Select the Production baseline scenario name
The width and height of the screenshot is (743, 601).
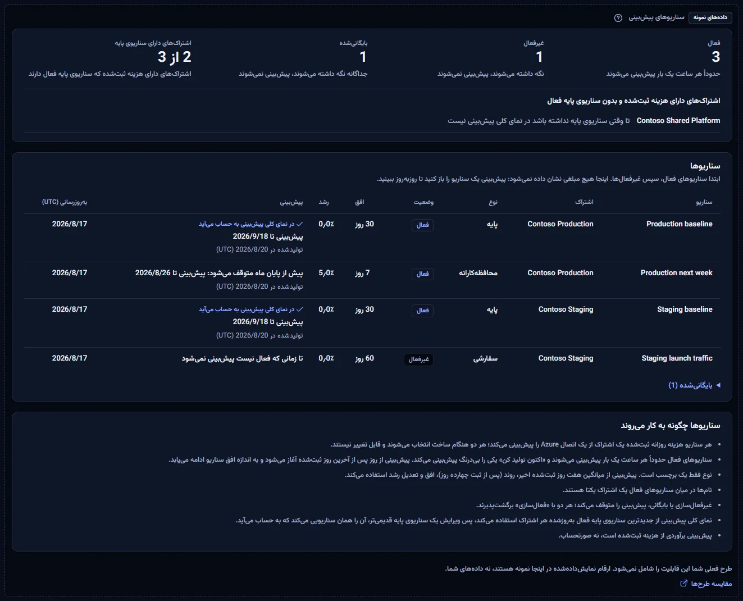679,224
